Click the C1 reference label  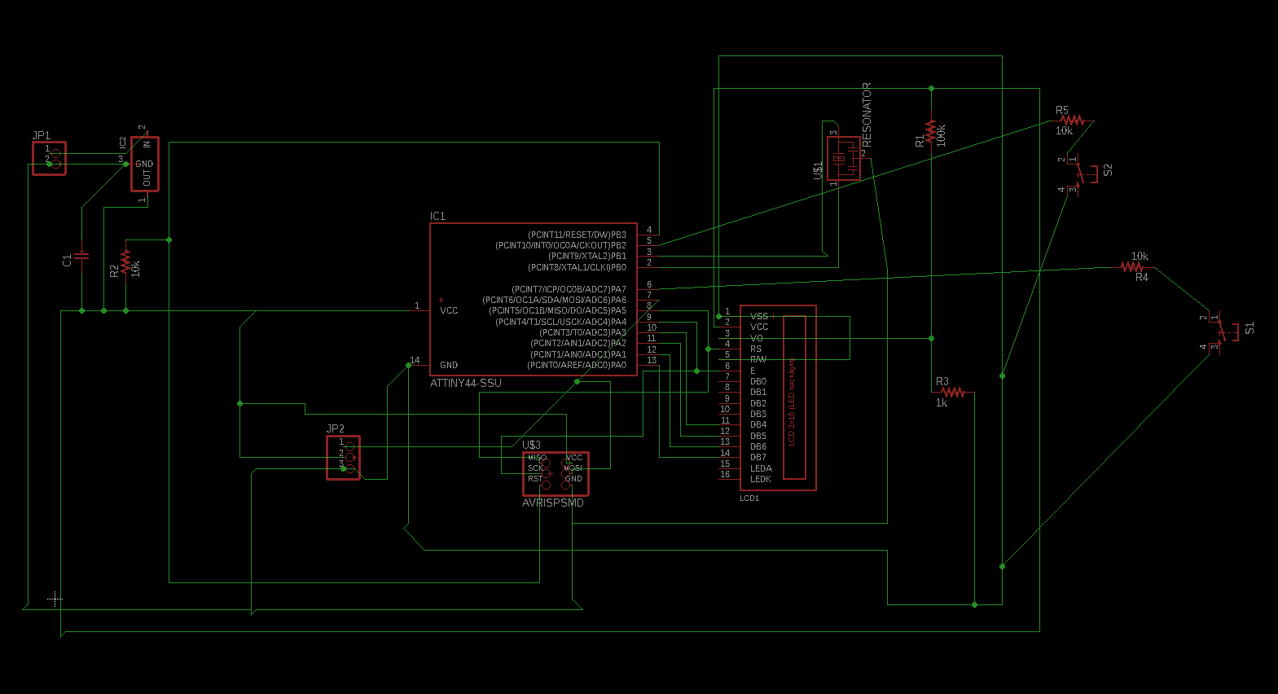pyautogui.click(x=68, y=260)
